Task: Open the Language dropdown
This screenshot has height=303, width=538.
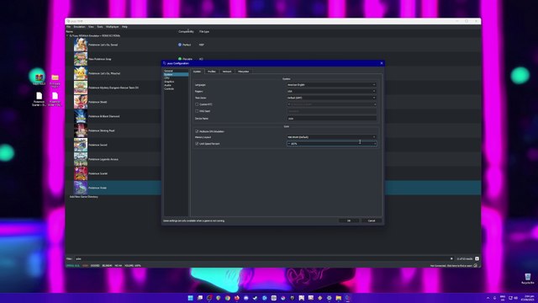Action: pyautogui.click(x=331, y=84)
